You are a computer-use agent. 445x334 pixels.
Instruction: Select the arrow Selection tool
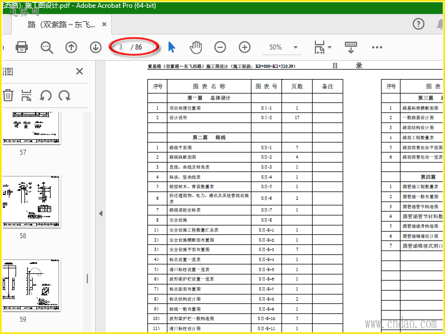tap(171, 47)
